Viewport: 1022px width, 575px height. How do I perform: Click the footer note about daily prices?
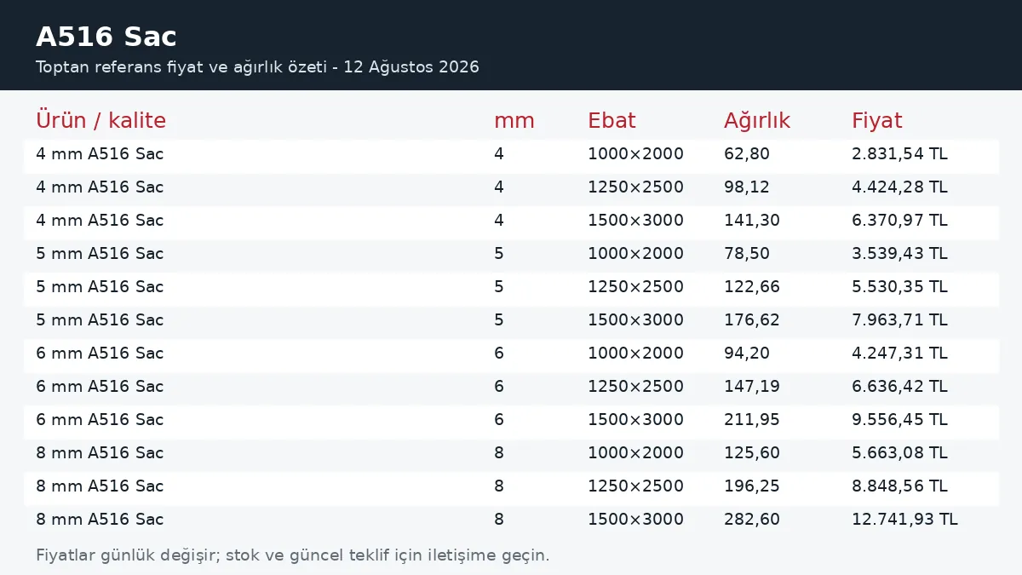point(293,555)
